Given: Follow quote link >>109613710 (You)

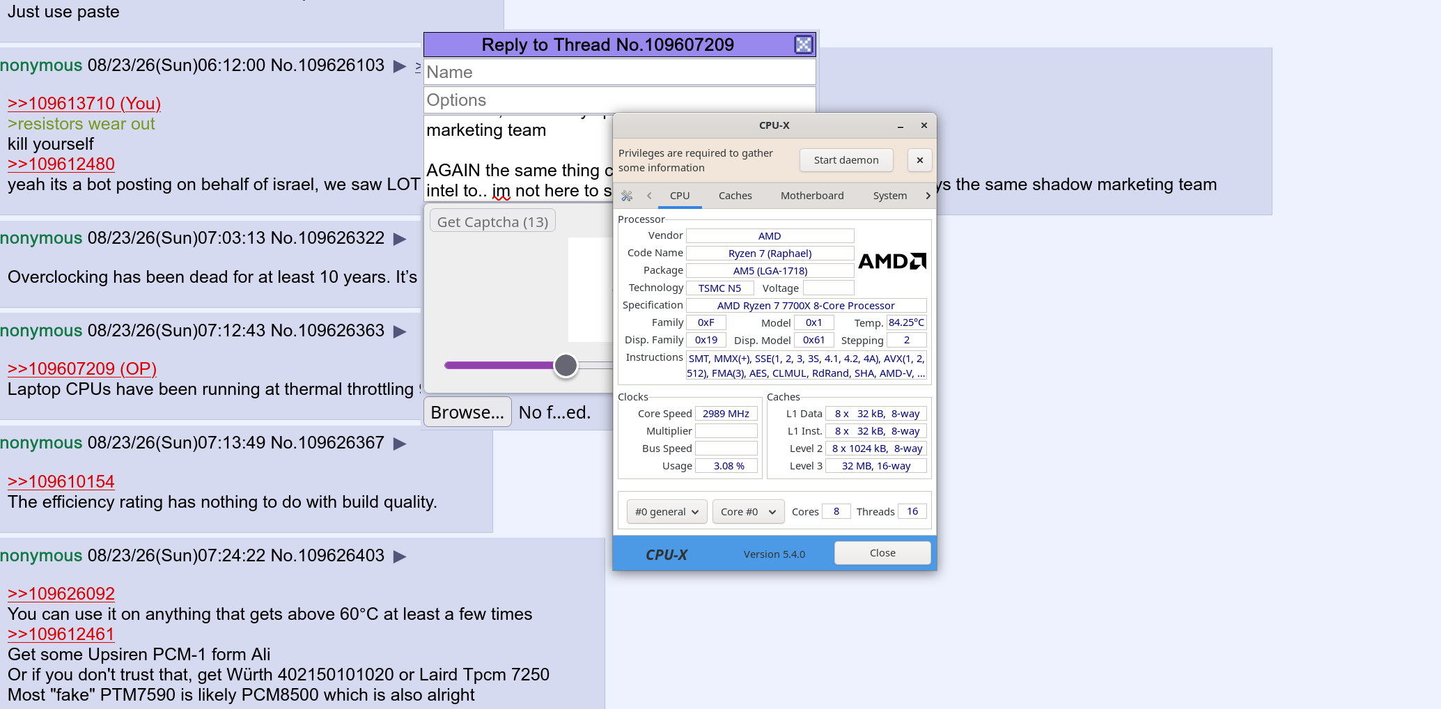Looking at the screenshot, I should 84,104.
